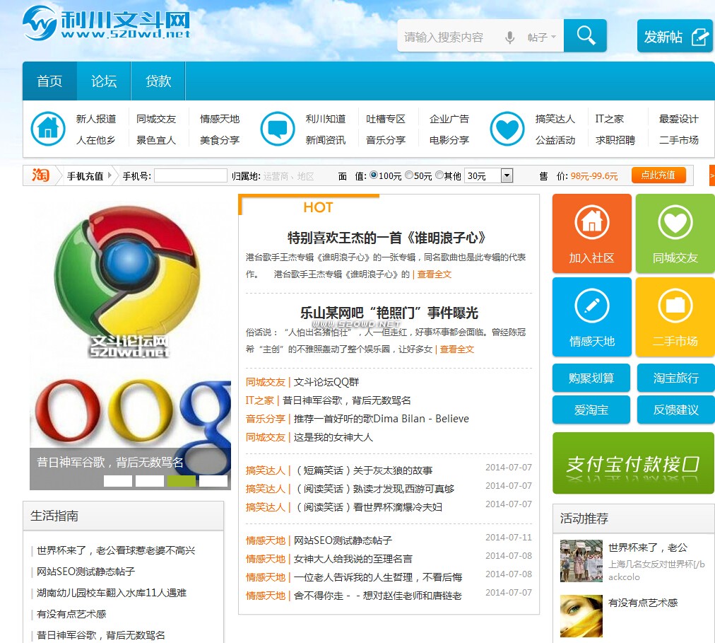Open post 推荐一首好听的歌Dima Bilan - Believe

(x=382, y=419)
